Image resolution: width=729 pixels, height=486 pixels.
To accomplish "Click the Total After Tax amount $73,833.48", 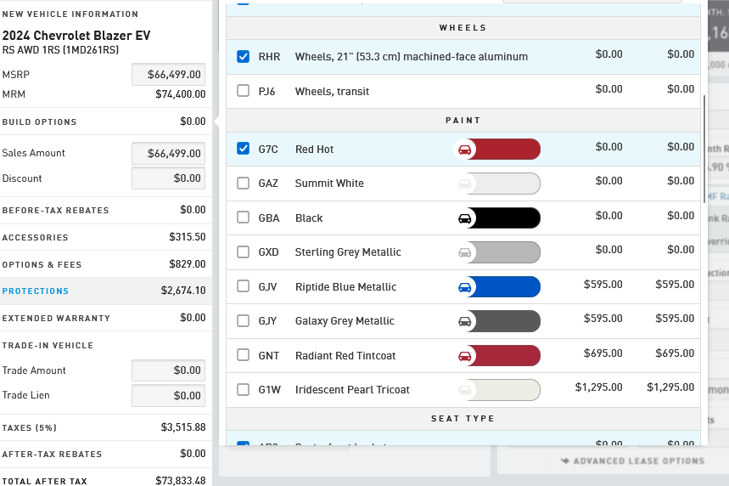I will [181, 481].
